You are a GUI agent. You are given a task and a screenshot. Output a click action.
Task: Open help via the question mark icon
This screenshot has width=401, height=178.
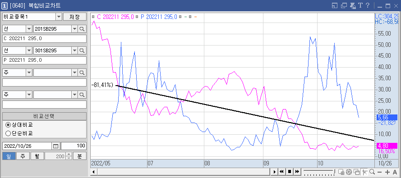[368, 5]
